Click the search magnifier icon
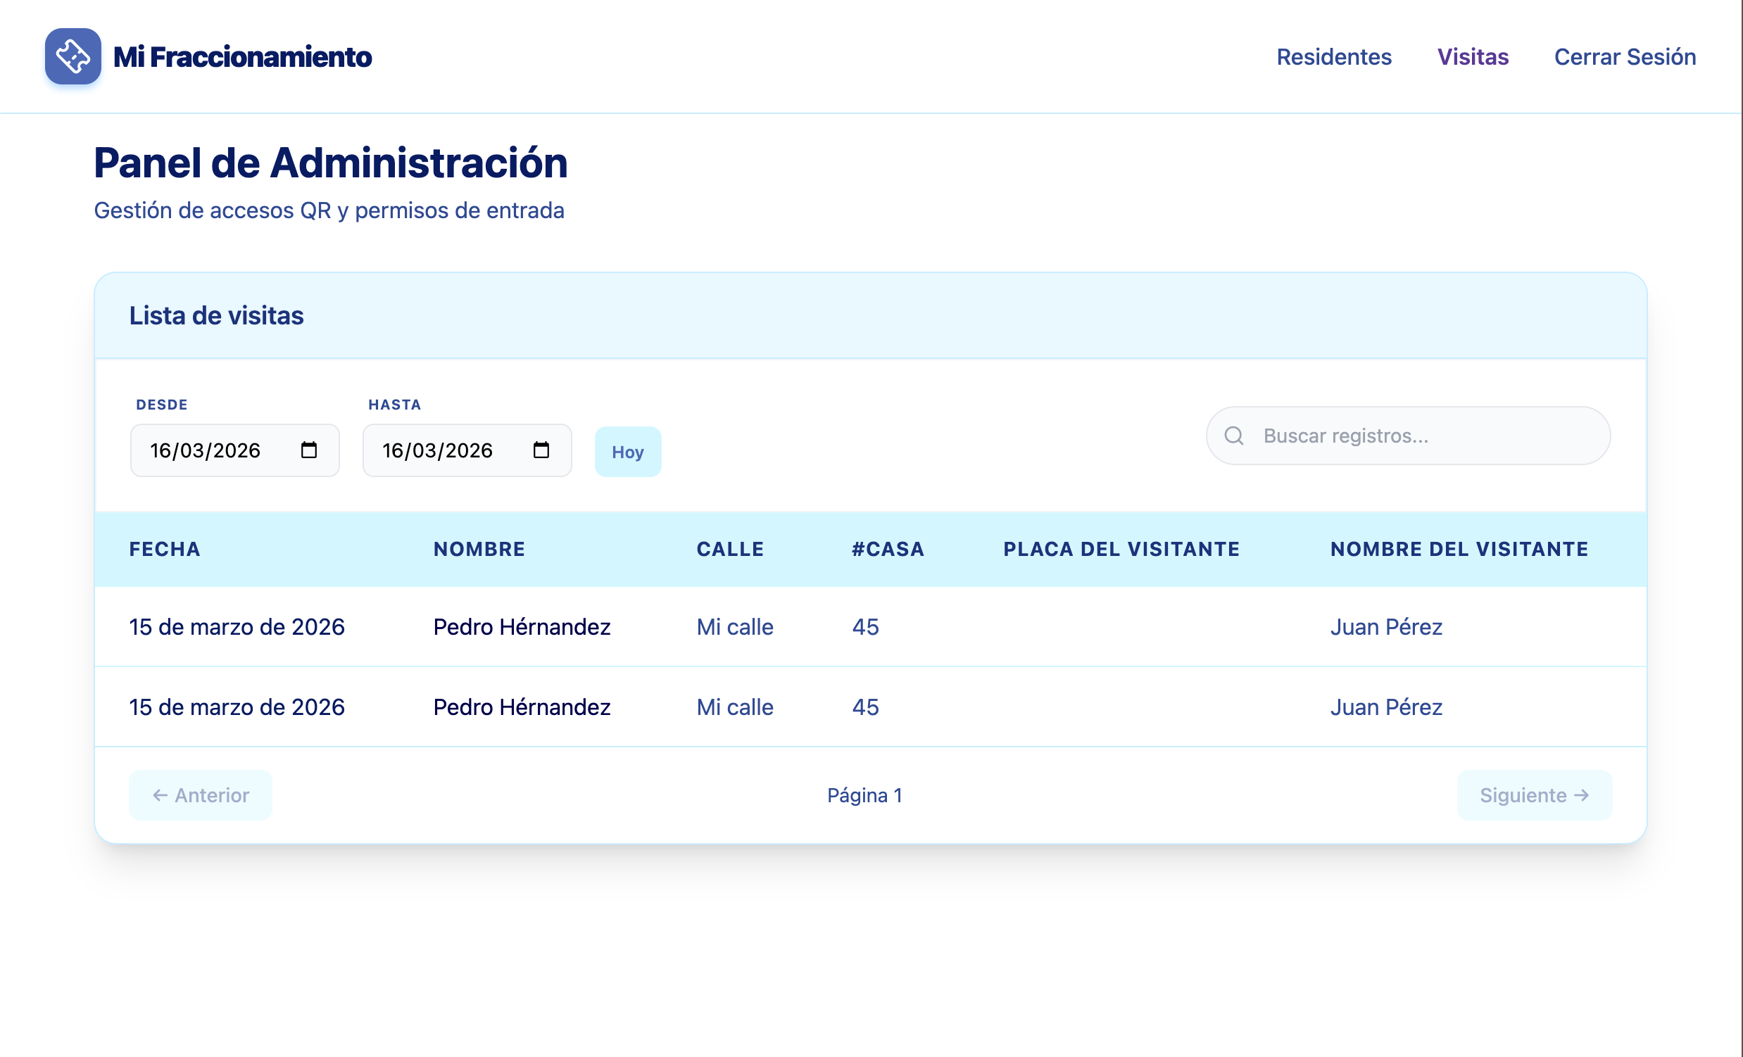 click(1233, 436)
